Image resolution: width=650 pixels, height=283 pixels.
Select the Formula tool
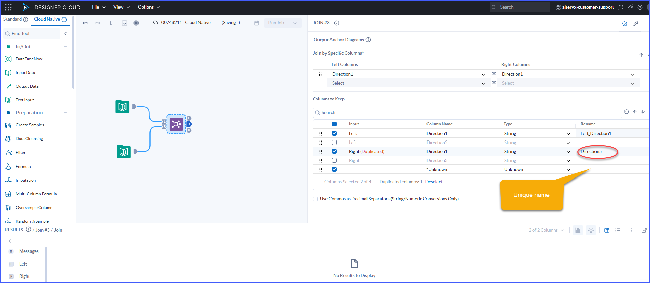(x=18, y=167)
